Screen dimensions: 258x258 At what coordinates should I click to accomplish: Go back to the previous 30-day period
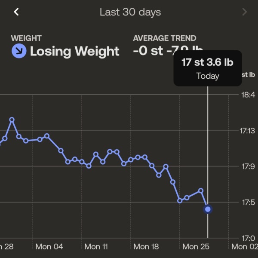tap(16, 12)
